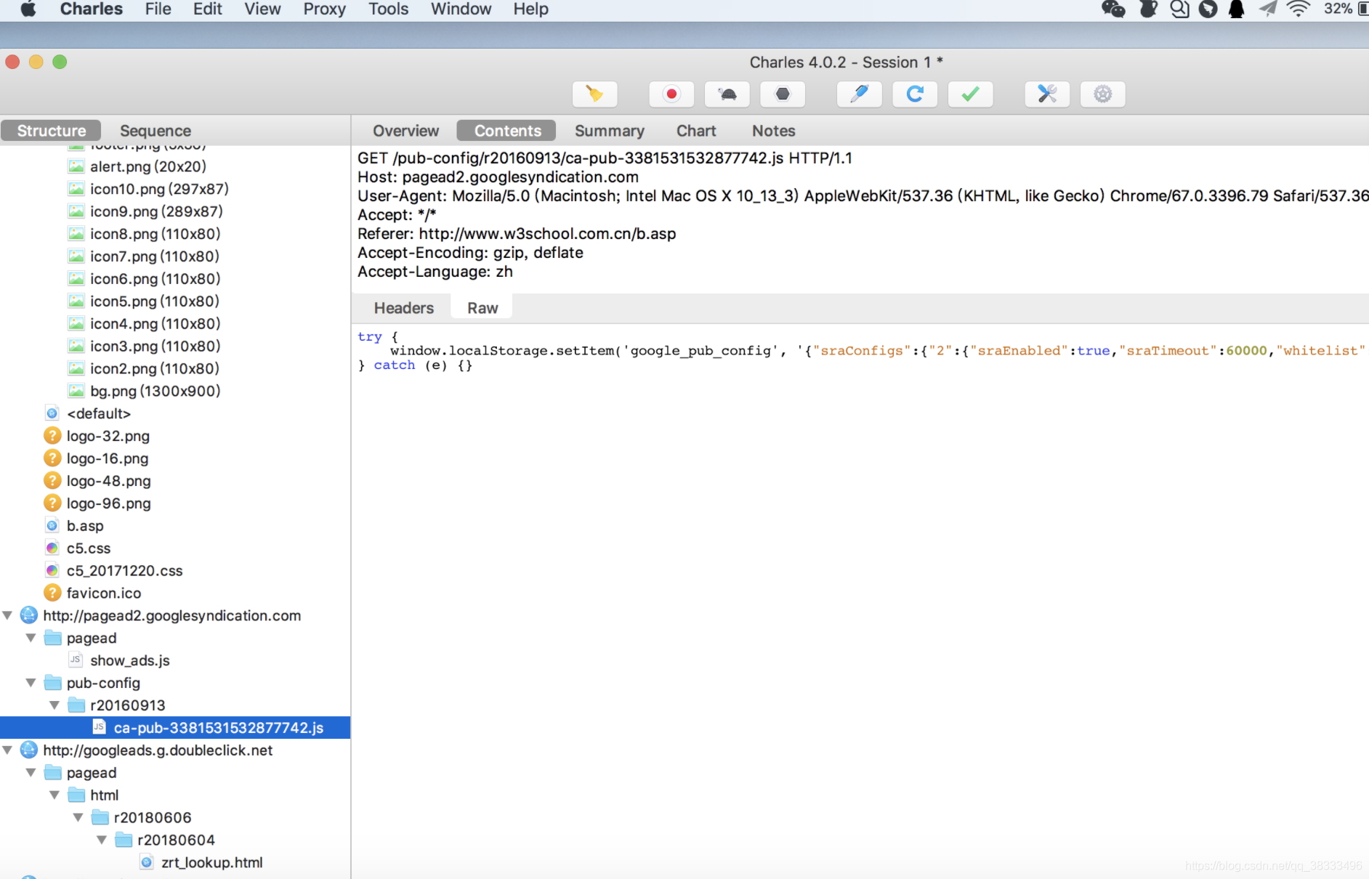Switch to the Sequence view

pyautogui.click(x=156, y=131)
